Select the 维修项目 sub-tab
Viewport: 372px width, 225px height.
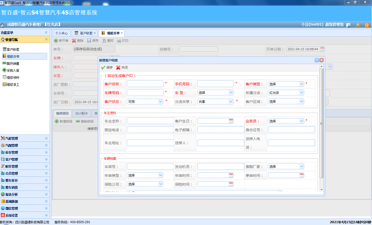point(62,114)
